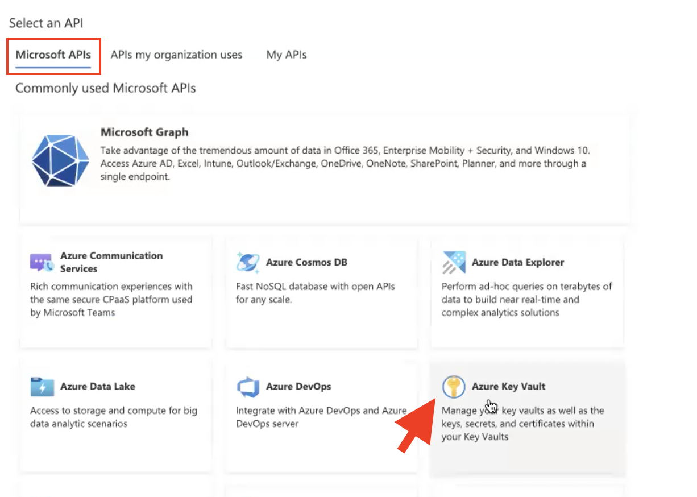Open the APIs my organization uses tab

[176, 55]
